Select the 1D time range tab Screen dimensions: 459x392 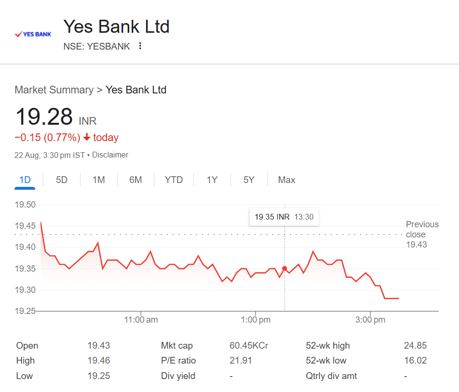pyautogui.click(x=25, y=180)
